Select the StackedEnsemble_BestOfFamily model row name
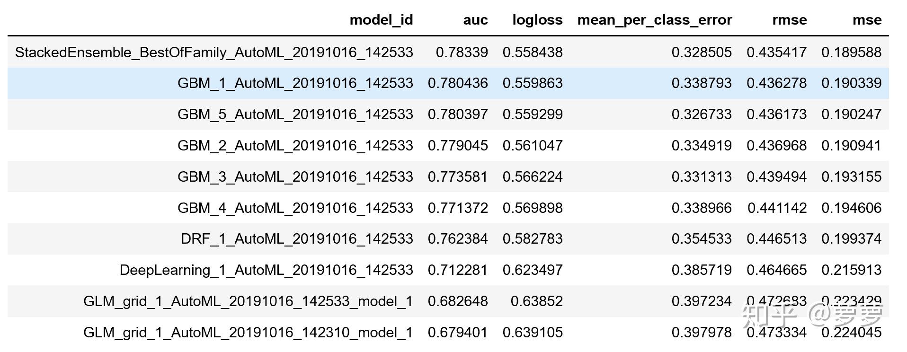The image size is (907, 352). [x=214, y=52]
